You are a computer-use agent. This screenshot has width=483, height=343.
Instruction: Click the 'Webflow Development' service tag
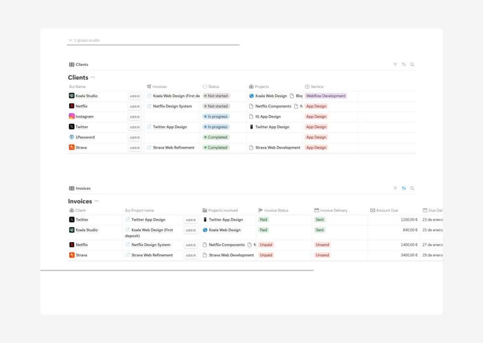(325, 96)
